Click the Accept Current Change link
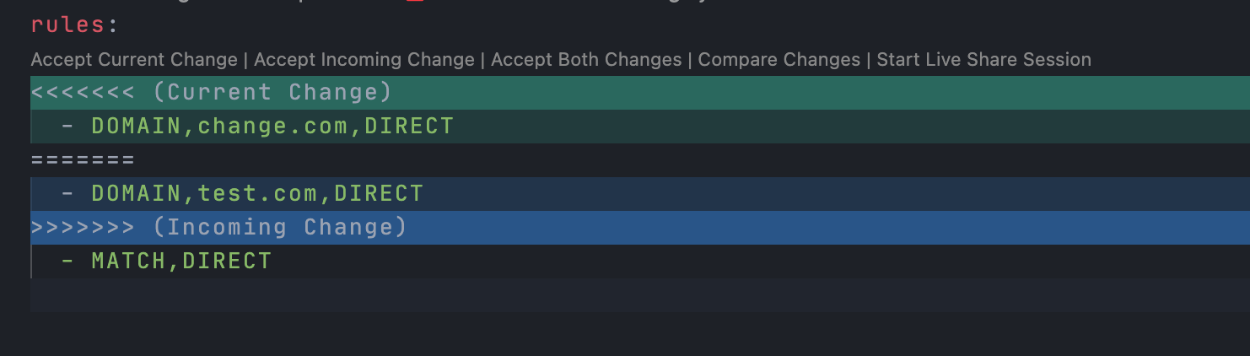Viewport: 1250px width, 356px height. [x=134, y=60]
